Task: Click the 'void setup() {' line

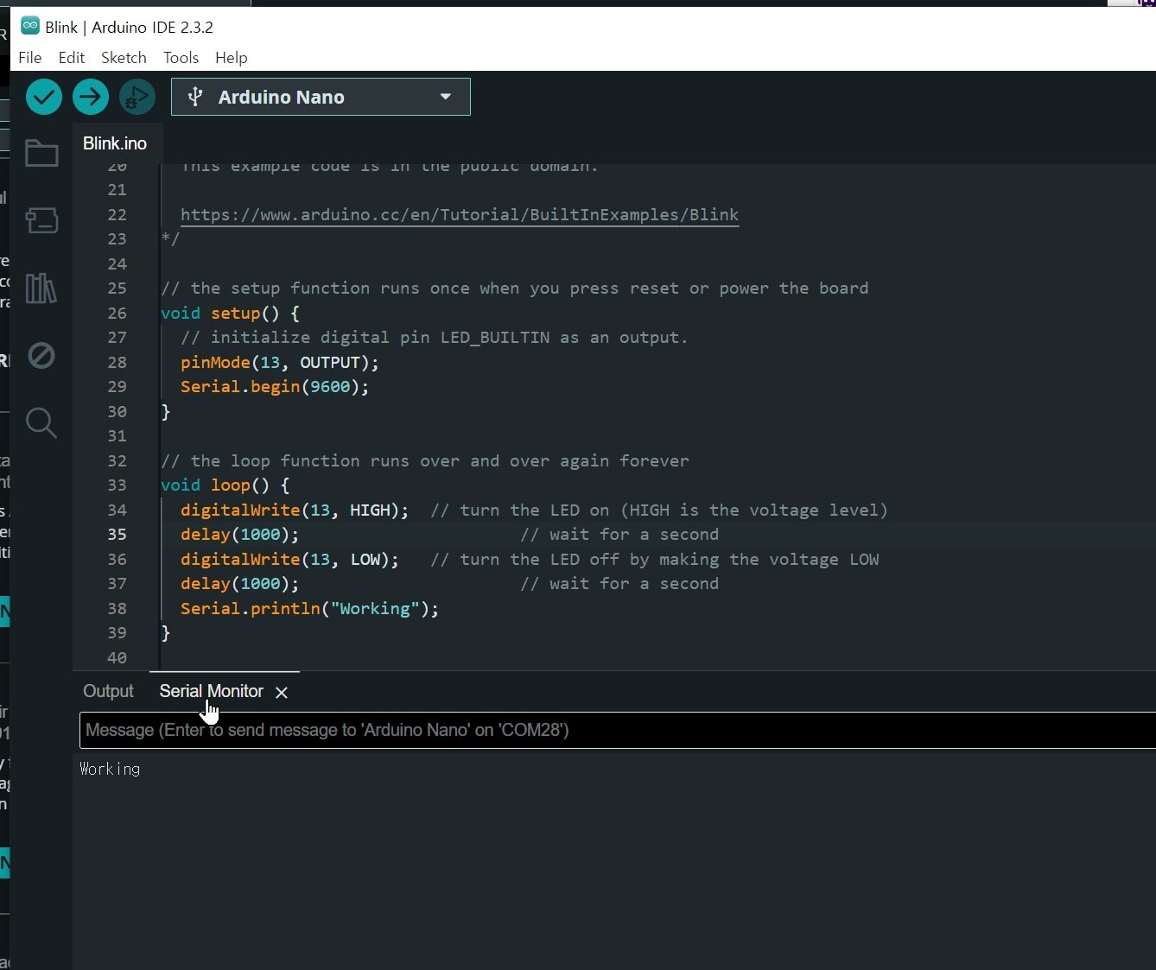Action: (230, 314)
